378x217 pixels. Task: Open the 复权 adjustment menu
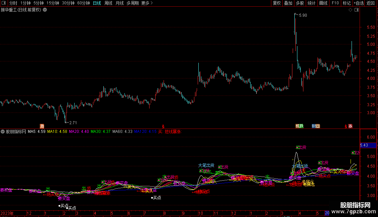point(277,3)
